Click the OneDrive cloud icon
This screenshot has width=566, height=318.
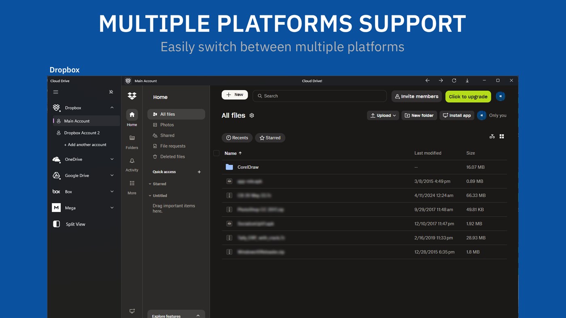click(57, 160)
